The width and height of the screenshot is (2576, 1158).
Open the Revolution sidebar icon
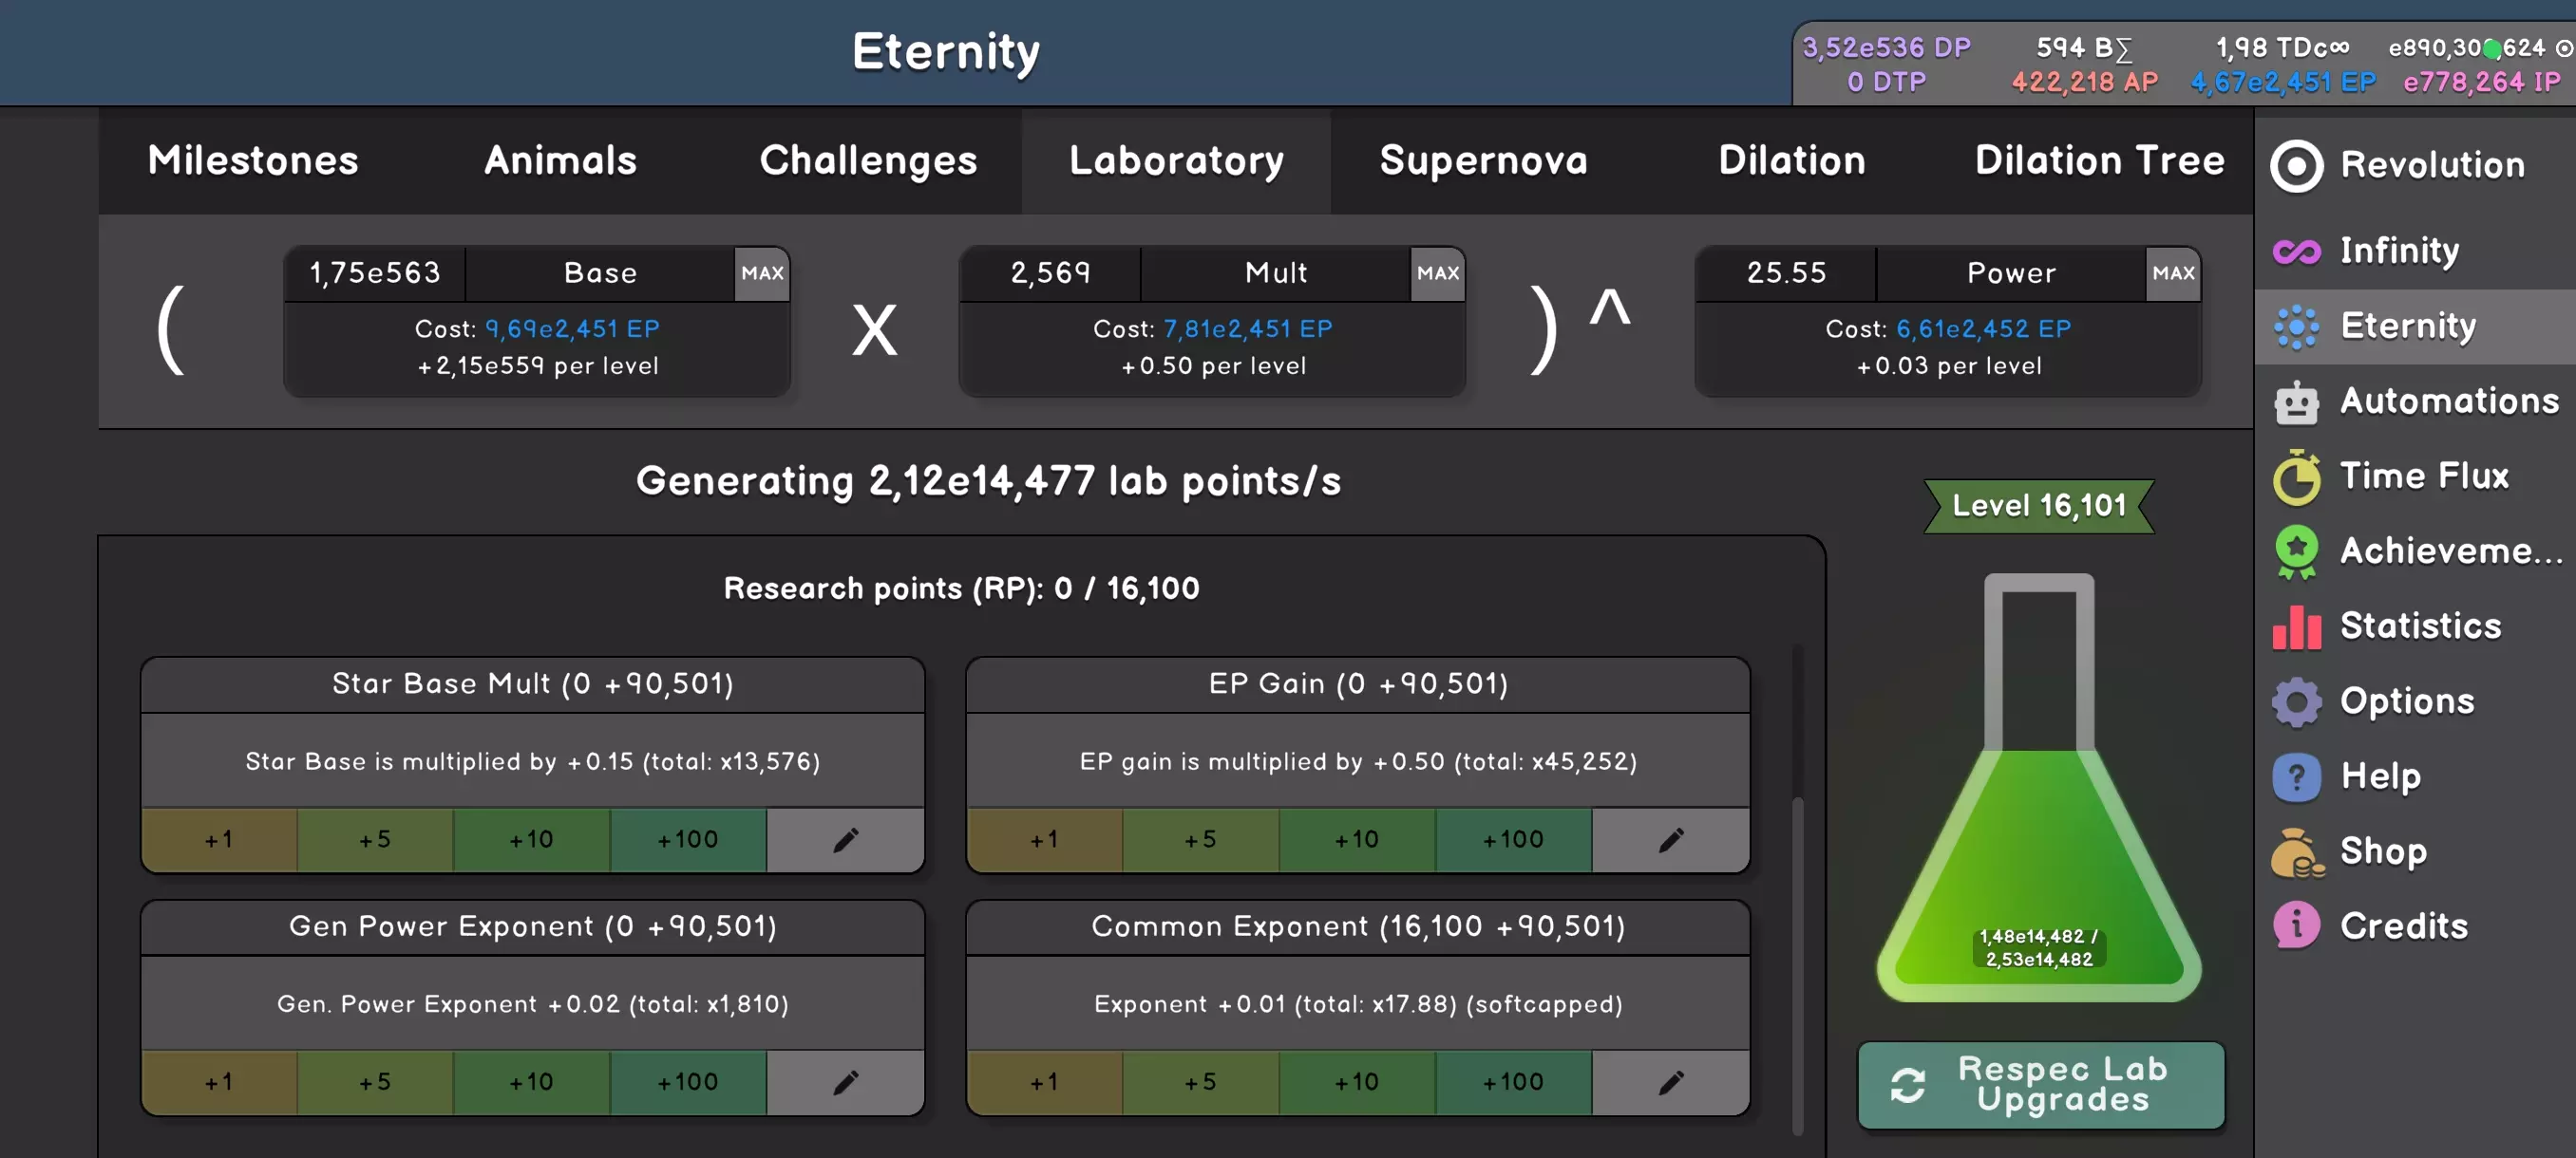2296,166
